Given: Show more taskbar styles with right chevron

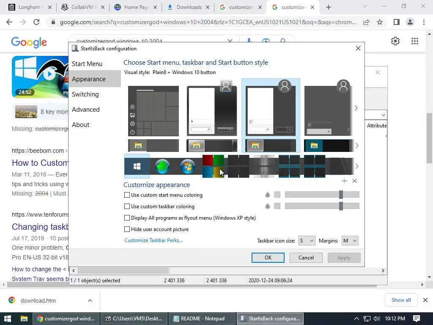Looking at the screenshot, I should tap(357, 146).
